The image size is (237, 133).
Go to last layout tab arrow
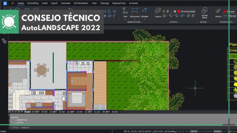tap(19, 112)
